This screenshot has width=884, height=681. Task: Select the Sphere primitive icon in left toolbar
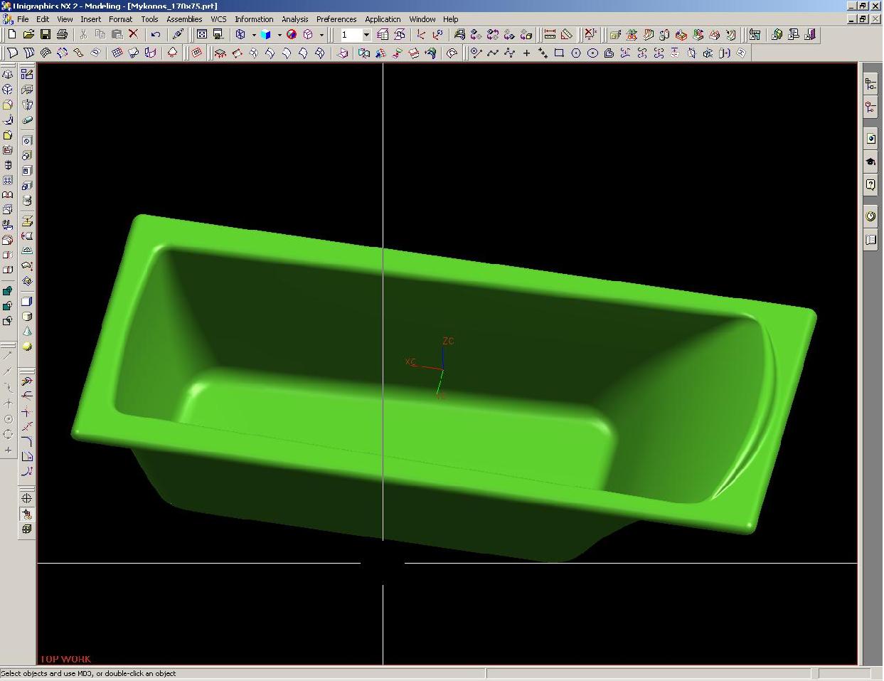(27, 347)
